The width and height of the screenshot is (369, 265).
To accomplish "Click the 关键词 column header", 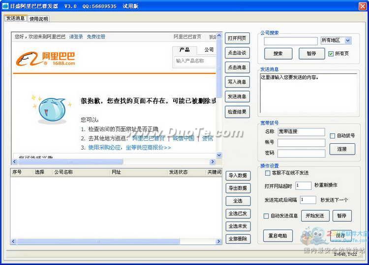I will [x=214, y=172].
